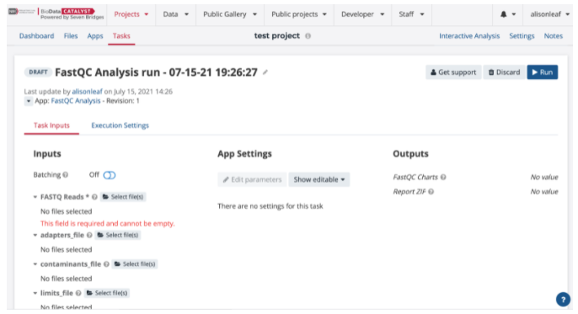Select file(s) for FASTQ Reads
Image resolution: width=578 pixels, height=314 pixels.
123,197
